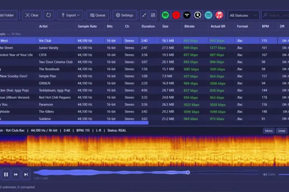Click the collapse arrows compact-view icon

point(144,15)
